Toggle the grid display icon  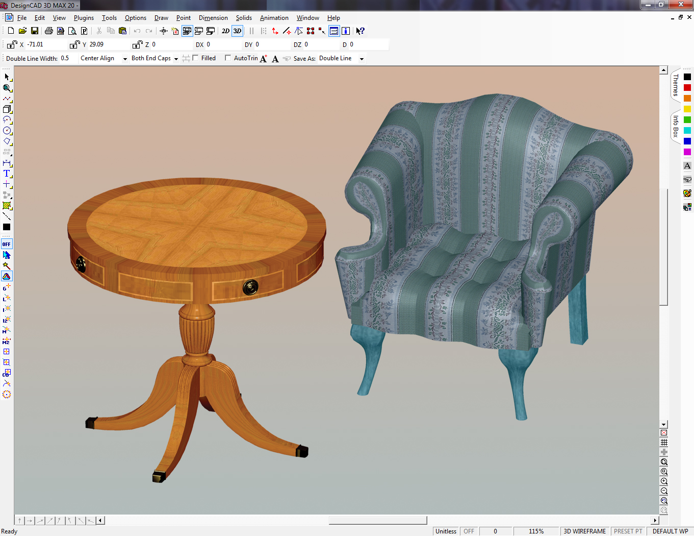[664, 443]
